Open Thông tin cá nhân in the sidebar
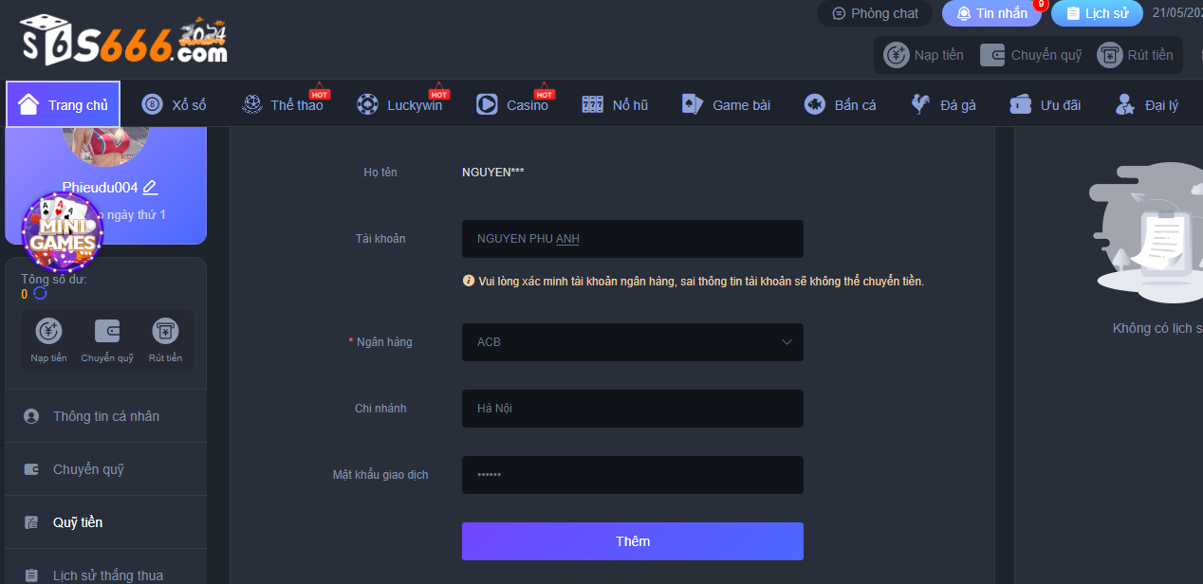The height and width of the screenshot is (584, 1203). click(105, 416)
